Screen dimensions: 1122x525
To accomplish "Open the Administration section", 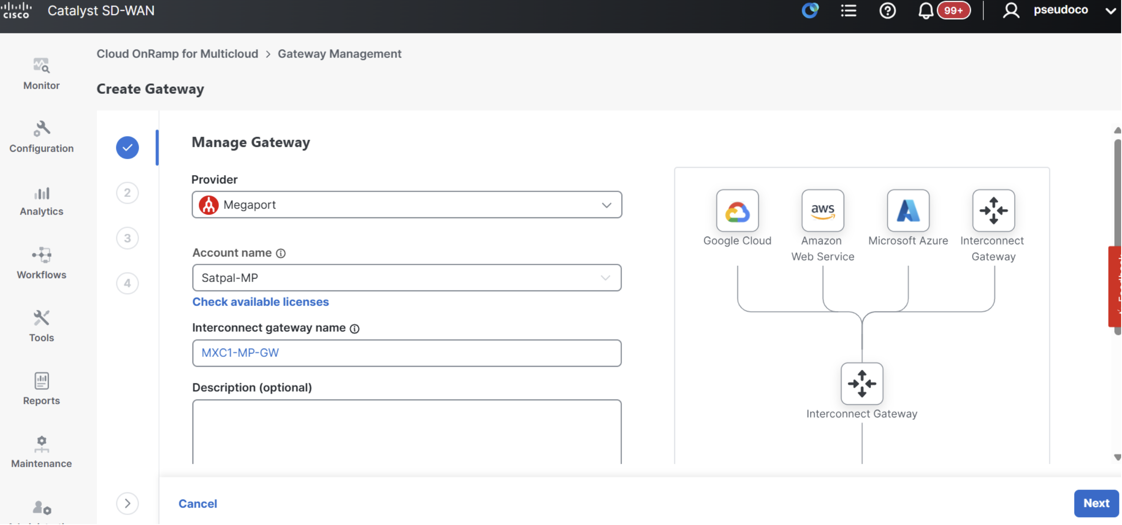I will [x=41, y=512].
